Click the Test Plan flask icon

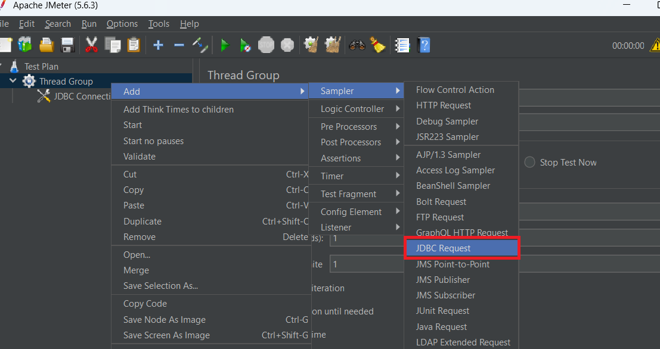(14, 66)
